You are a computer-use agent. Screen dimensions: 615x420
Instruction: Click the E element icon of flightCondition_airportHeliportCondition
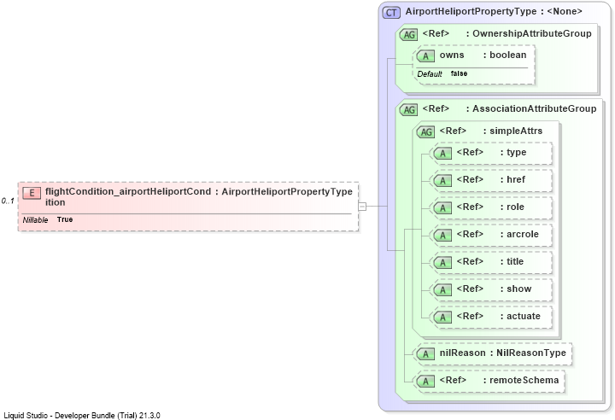32,193
